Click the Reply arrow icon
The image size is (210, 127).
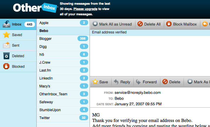point(116,82)
